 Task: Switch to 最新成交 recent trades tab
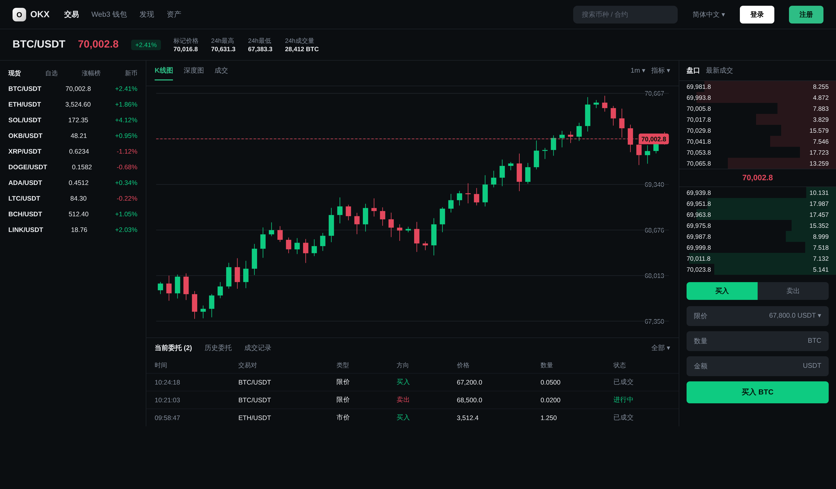[719, 70]
